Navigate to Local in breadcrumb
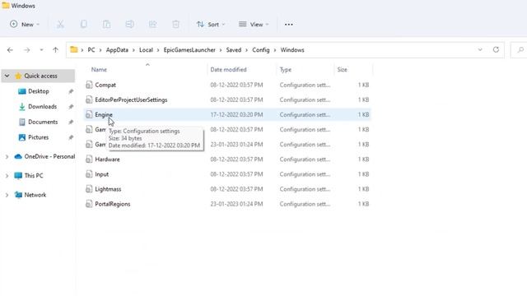 (146, 50)
